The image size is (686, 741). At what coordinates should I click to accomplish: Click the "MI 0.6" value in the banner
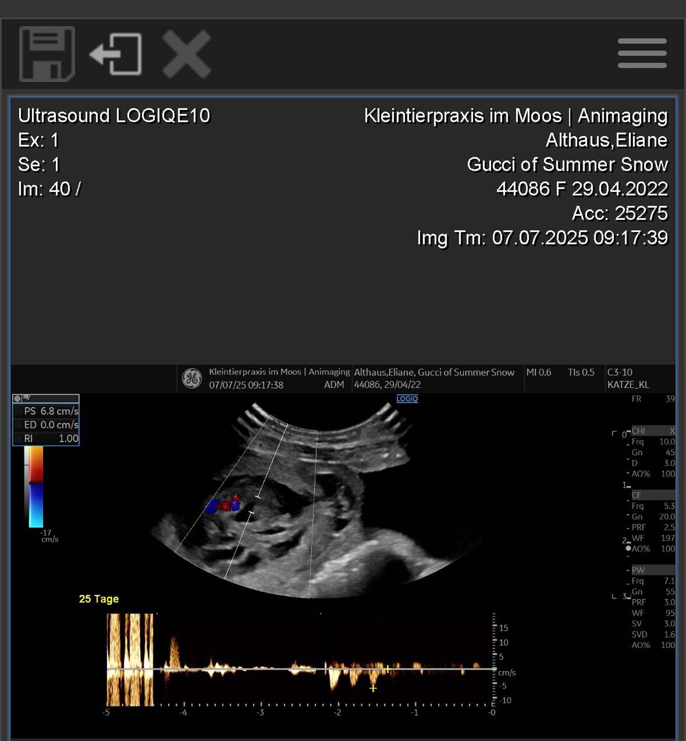pos(539,372)
